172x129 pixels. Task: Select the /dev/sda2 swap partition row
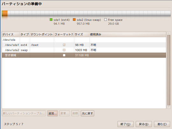pyautogui.click(x=84, y=50)
